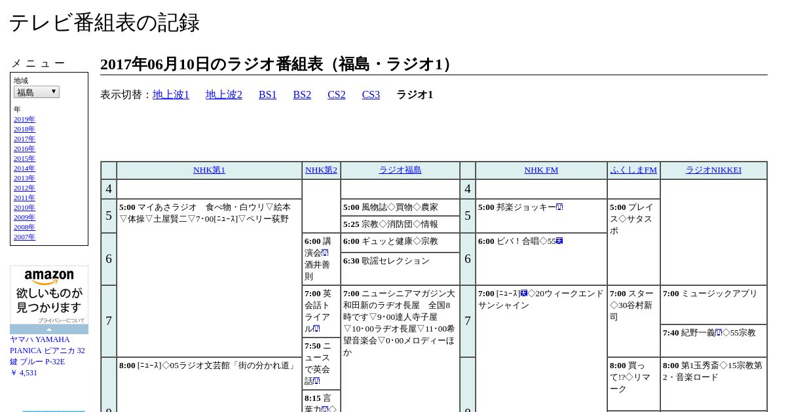Click the 5:00 邦楽ジョッキー cell

[x=541, y=216]
